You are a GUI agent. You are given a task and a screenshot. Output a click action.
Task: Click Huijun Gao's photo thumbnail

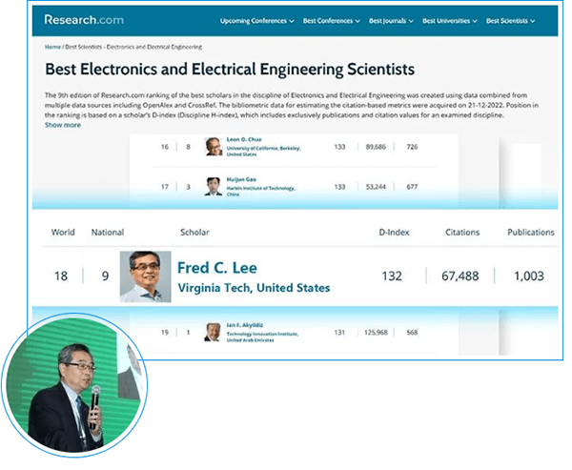pyautogui.click(x=214, y=186)
